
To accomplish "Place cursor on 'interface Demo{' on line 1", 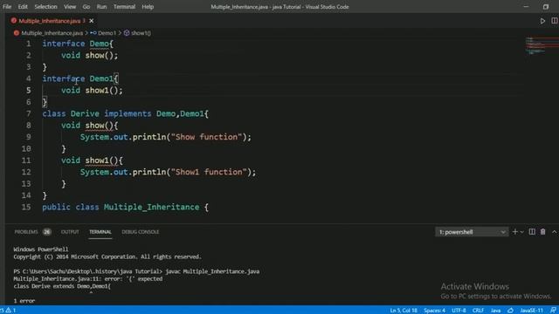I will pos(78,44).
